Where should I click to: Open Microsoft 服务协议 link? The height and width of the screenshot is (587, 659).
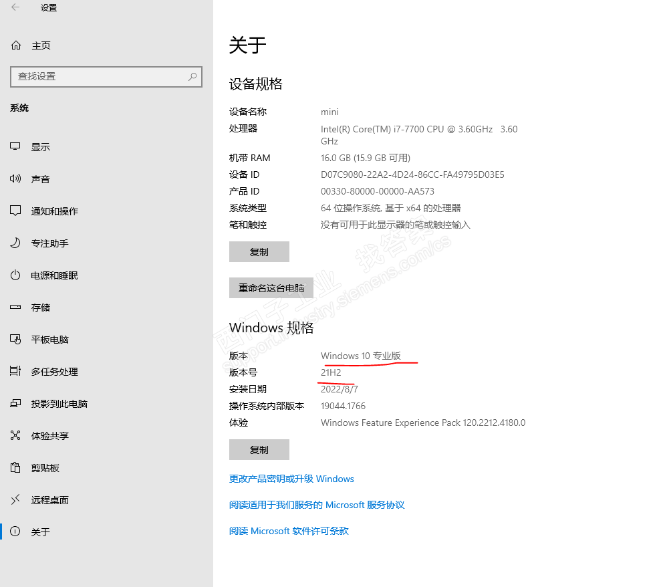tap(317, 505)
